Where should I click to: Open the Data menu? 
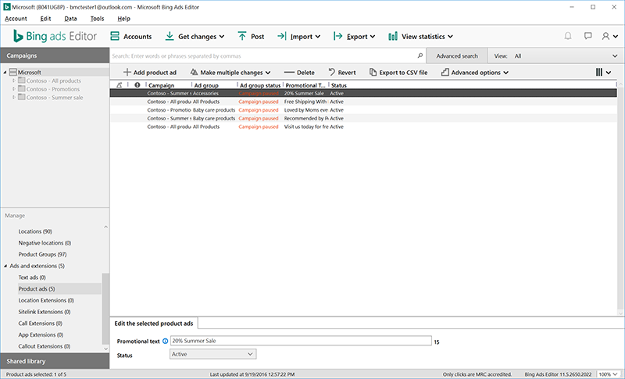pyautogui.click(x=70, y=19)
